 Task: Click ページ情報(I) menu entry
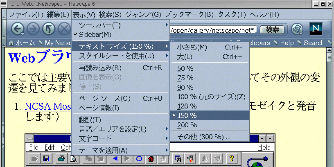point(121,108)
